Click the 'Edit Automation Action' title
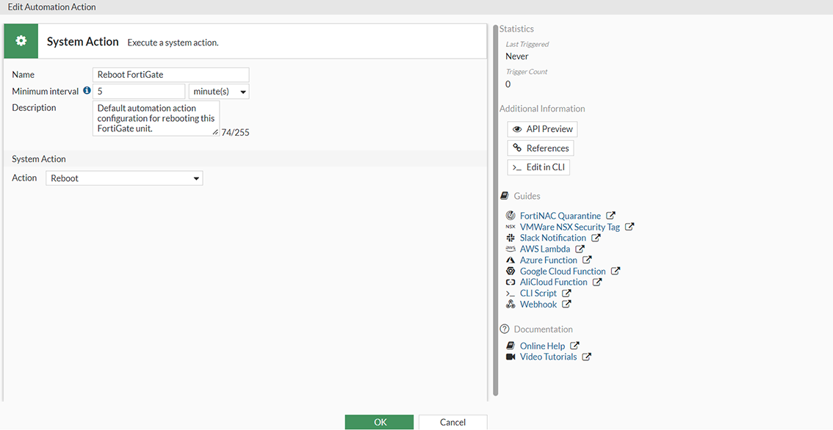This screenshot has width=833, height=430. click(51, 7)
